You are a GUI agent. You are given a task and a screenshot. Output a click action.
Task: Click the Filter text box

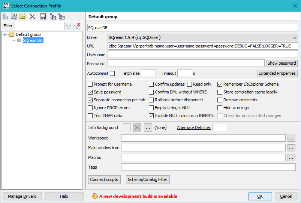(x=39, y=26)
